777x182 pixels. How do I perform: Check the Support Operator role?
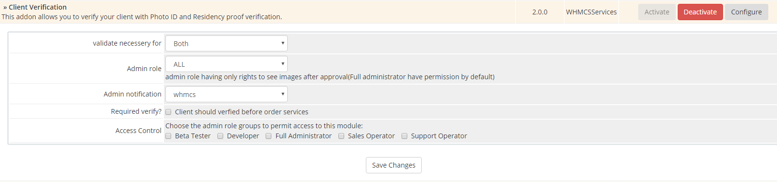(x=404, y=136)
